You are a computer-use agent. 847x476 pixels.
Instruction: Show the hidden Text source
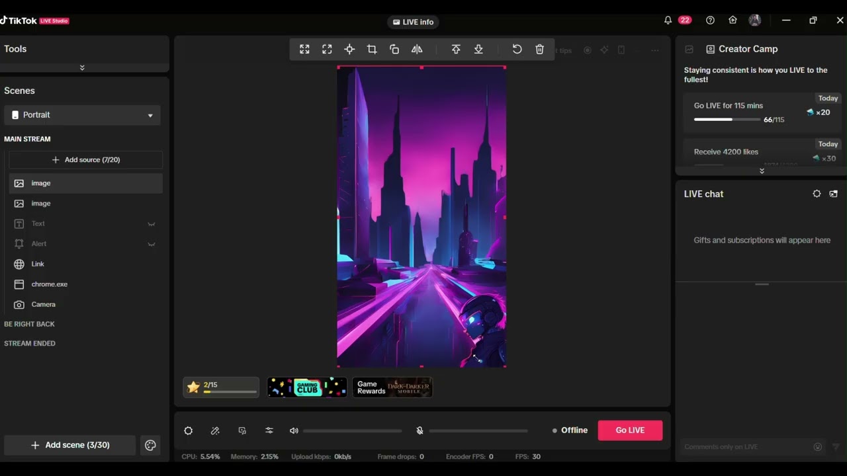(152, 224)
